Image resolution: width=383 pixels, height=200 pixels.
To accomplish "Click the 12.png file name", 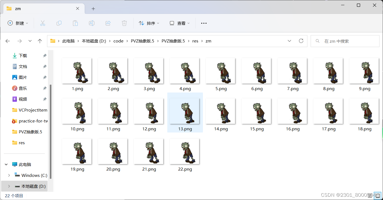I will click(x=149, y=129).
